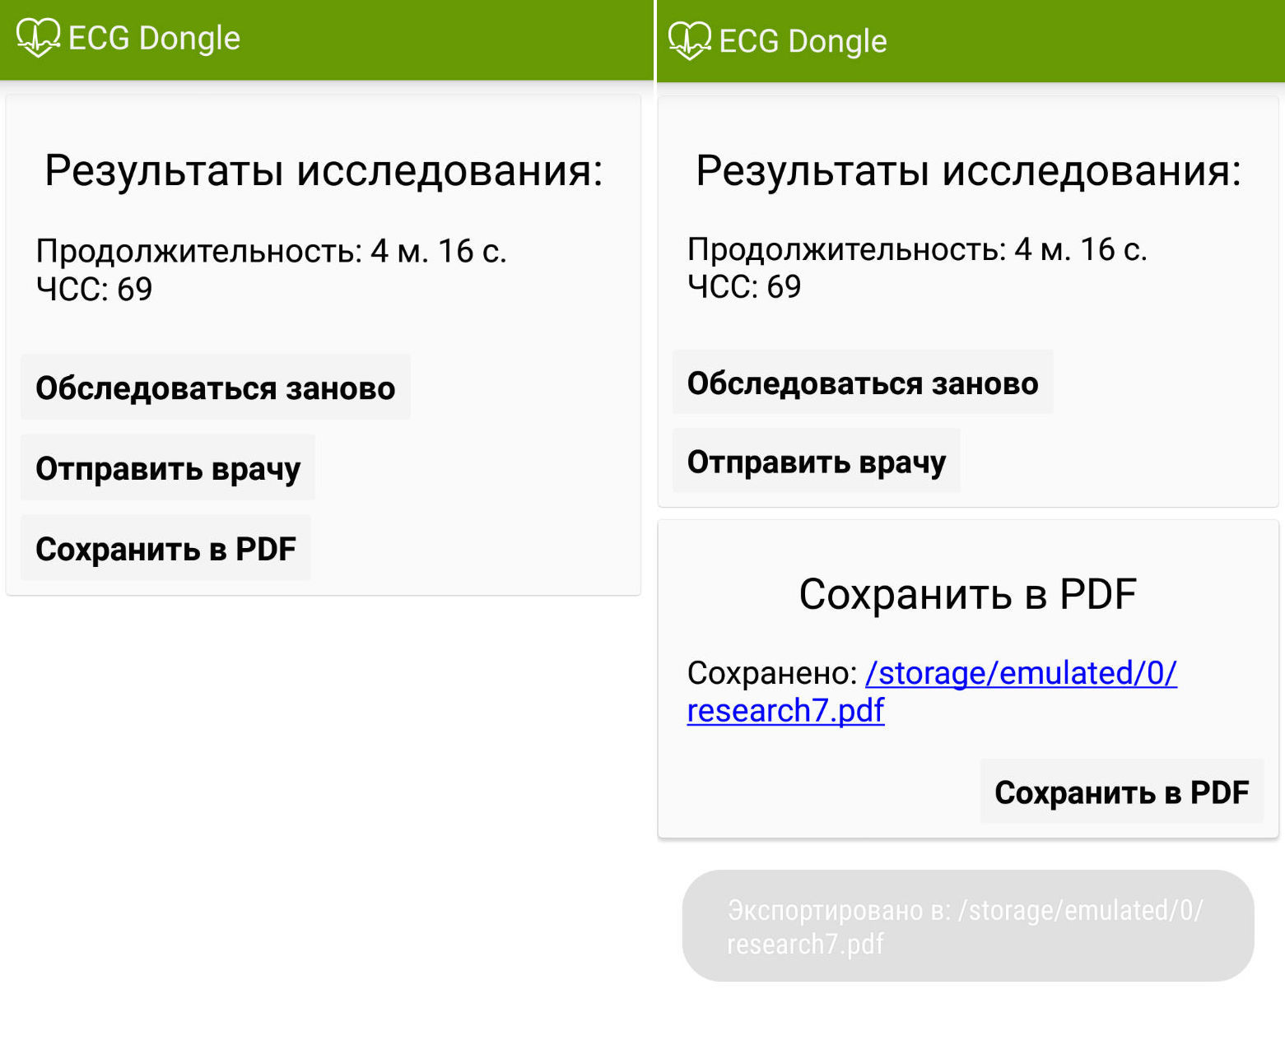Click Отправить врачу on the left screen

tap(167, 467)
